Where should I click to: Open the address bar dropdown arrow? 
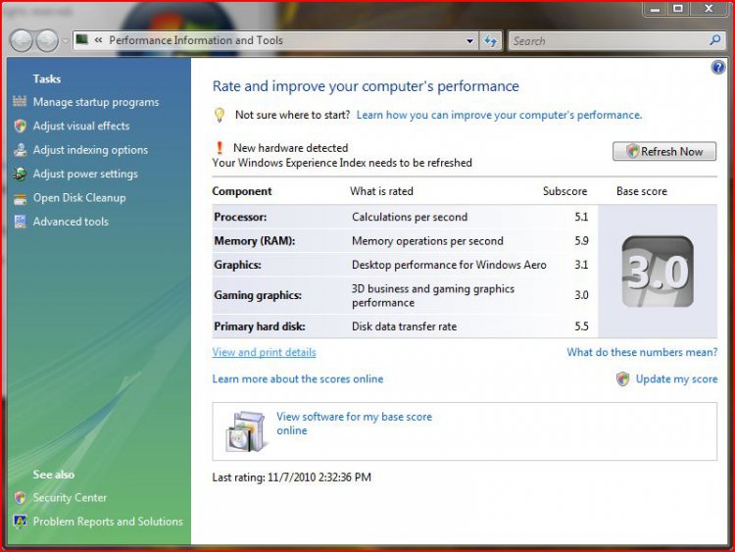[470, 41]
